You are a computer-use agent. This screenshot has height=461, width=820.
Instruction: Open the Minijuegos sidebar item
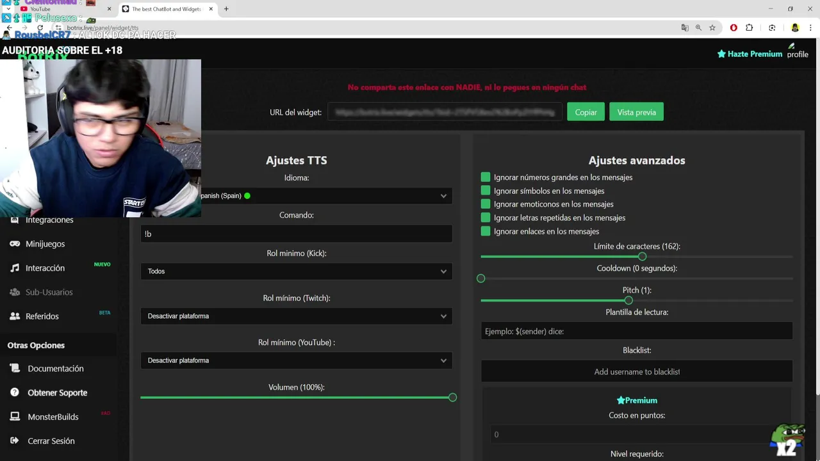pos(45,244)
